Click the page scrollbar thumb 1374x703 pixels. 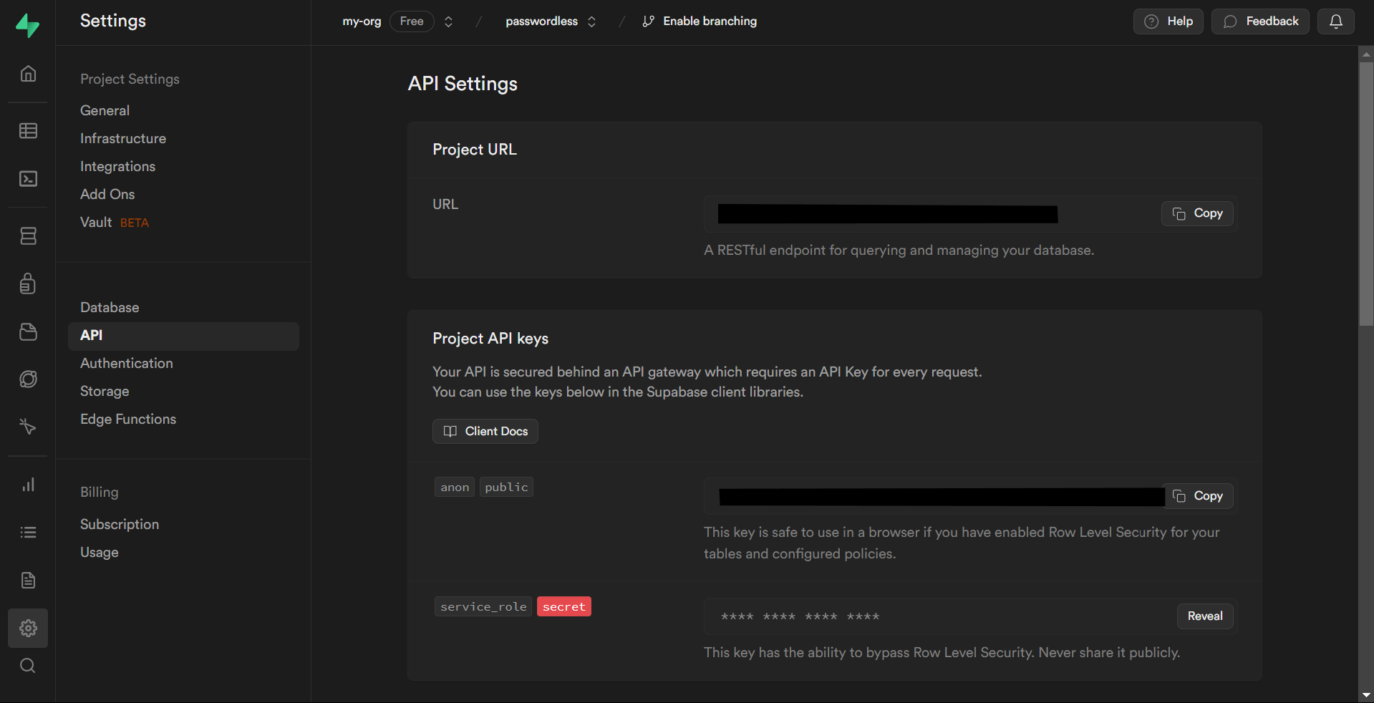pyautogui.click(x=1366, y=193)
